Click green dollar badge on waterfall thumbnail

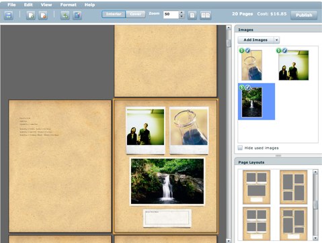(x=241, y=87)
